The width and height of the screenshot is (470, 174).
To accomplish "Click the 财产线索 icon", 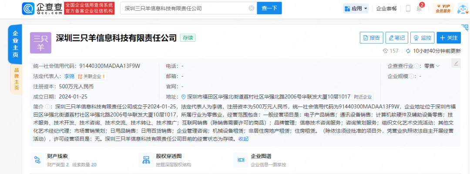I will pos(37,160).
